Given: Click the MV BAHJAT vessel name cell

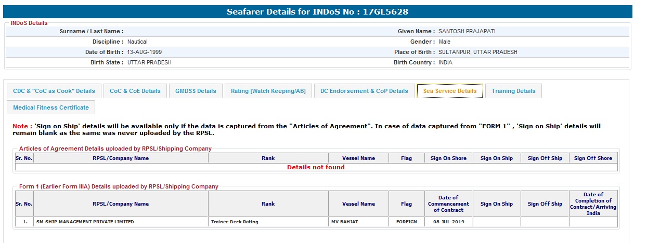Looking at the screenshot, I should pyautogui.click(x=345, y=222).
